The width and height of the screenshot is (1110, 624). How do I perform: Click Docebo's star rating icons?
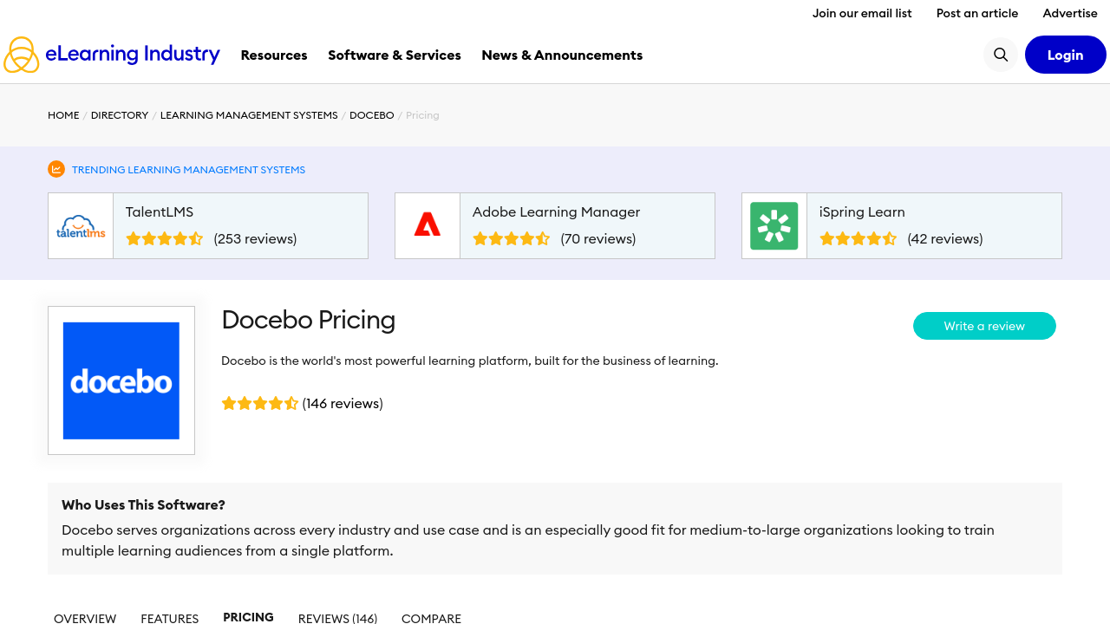[259, 403]
